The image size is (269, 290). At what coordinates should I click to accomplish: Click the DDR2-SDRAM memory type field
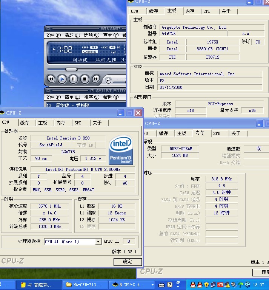coord(180,149)
